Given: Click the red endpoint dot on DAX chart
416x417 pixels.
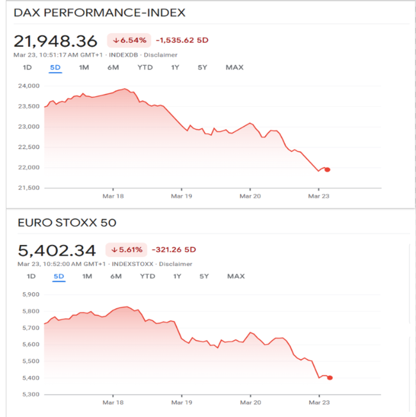Looking at the screenshot, I should tap(328, 169).
